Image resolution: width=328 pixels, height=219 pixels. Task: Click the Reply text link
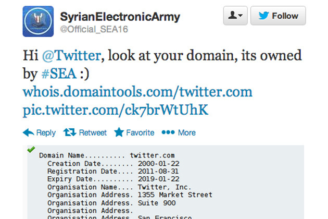pyautogui.click(x=46, y=132)
